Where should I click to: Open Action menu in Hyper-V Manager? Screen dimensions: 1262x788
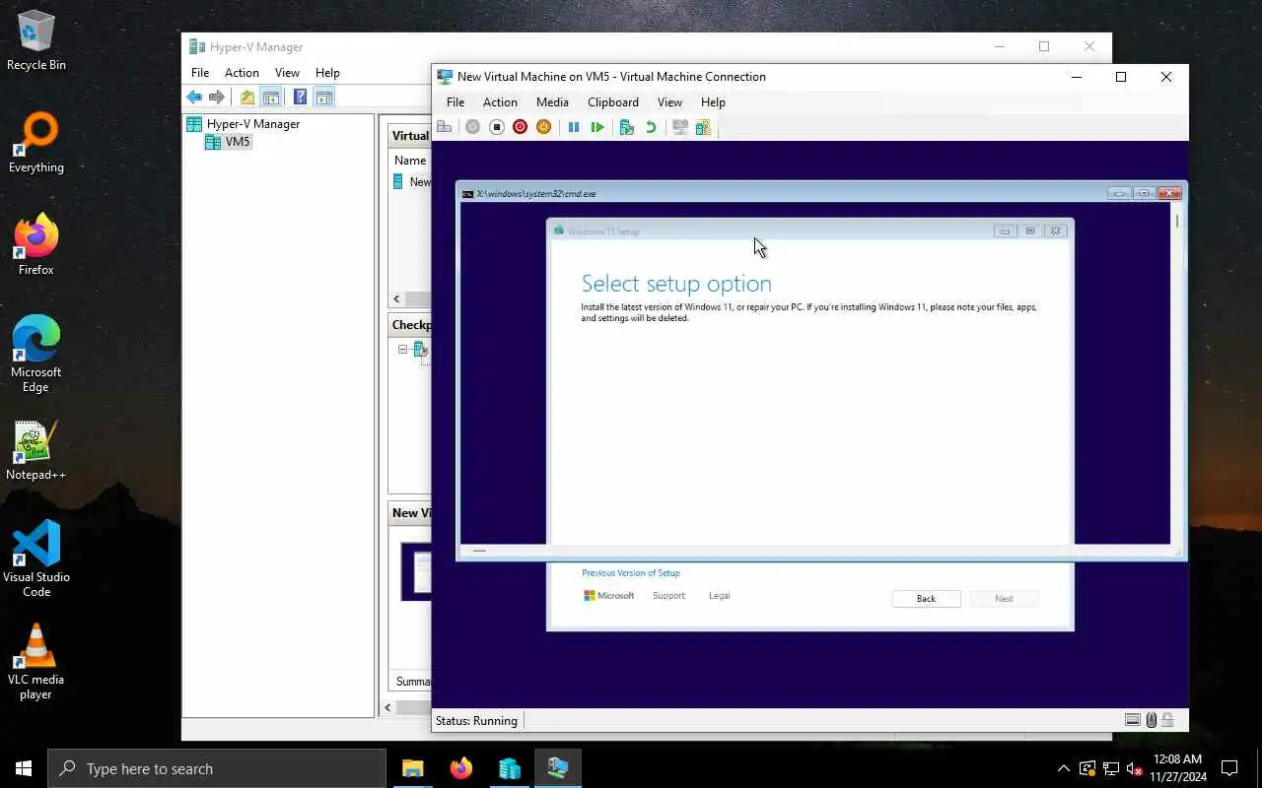pos(242,72)
